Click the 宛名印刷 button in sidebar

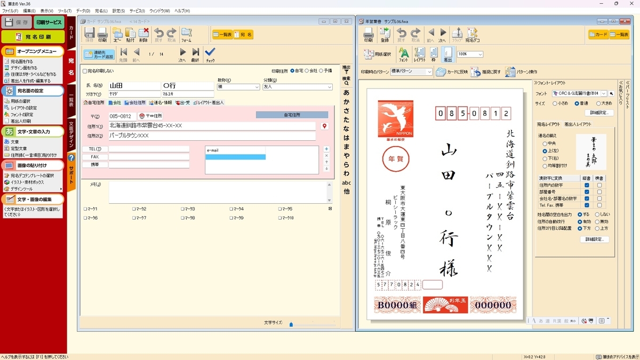[33, 37]
